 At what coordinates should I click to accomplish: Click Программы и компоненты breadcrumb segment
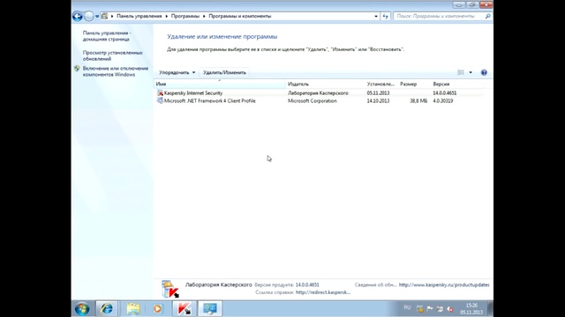pyautogui.click(x=239, y=16)
